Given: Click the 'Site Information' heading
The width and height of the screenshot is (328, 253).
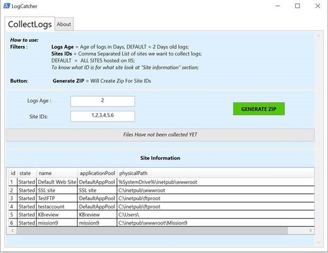Looking at the screenshot, I should [x=160, y=158].
